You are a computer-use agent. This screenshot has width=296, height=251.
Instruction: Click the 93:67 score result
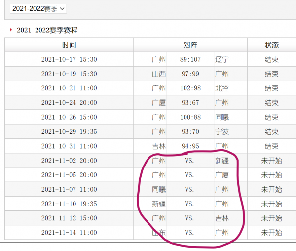click(190, 103)
